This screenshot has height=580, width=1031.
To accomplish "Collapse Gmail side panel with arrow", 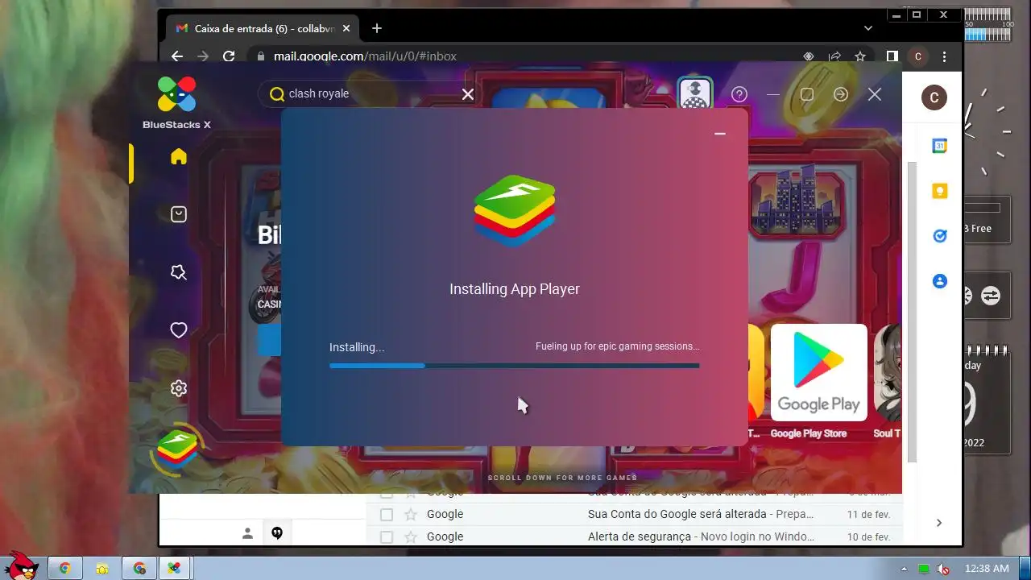I will click(939, 523).
